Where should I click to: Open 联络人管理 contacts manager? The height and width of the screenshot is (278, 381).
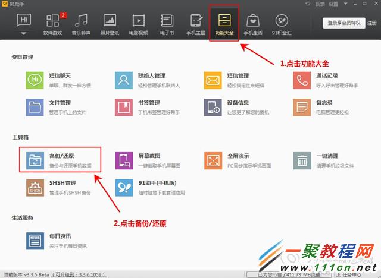(x=148, y=80)
